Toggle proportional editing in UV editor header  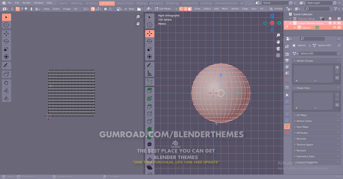(106, 9)
